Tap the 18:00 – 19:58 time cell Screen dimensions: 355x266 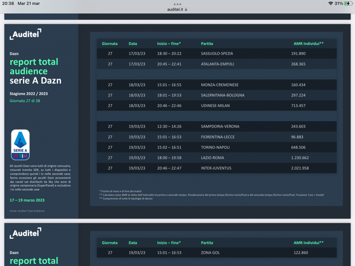pyautogui.click(x=169, y=158)
